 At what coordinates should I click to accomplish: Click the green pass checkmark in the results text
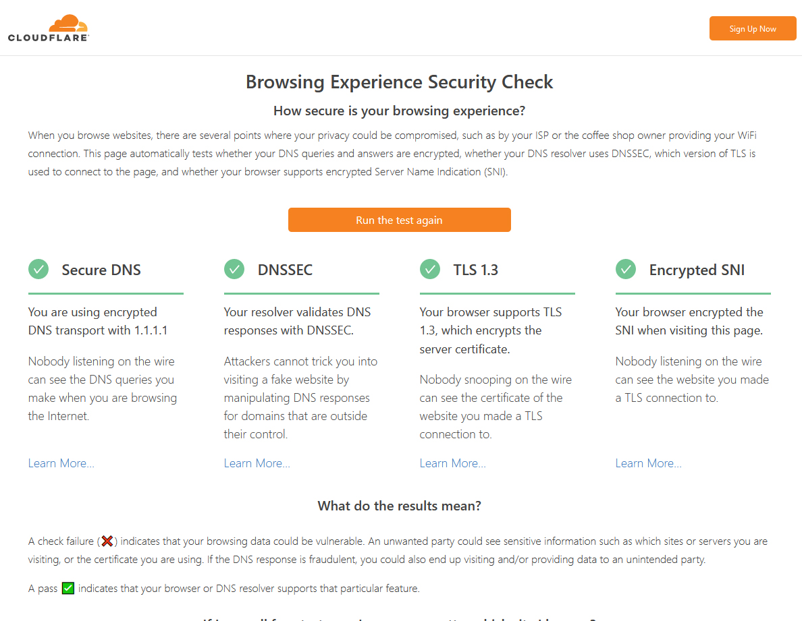68,588
